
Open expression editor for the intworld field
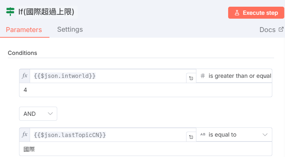tap(191, 78)
